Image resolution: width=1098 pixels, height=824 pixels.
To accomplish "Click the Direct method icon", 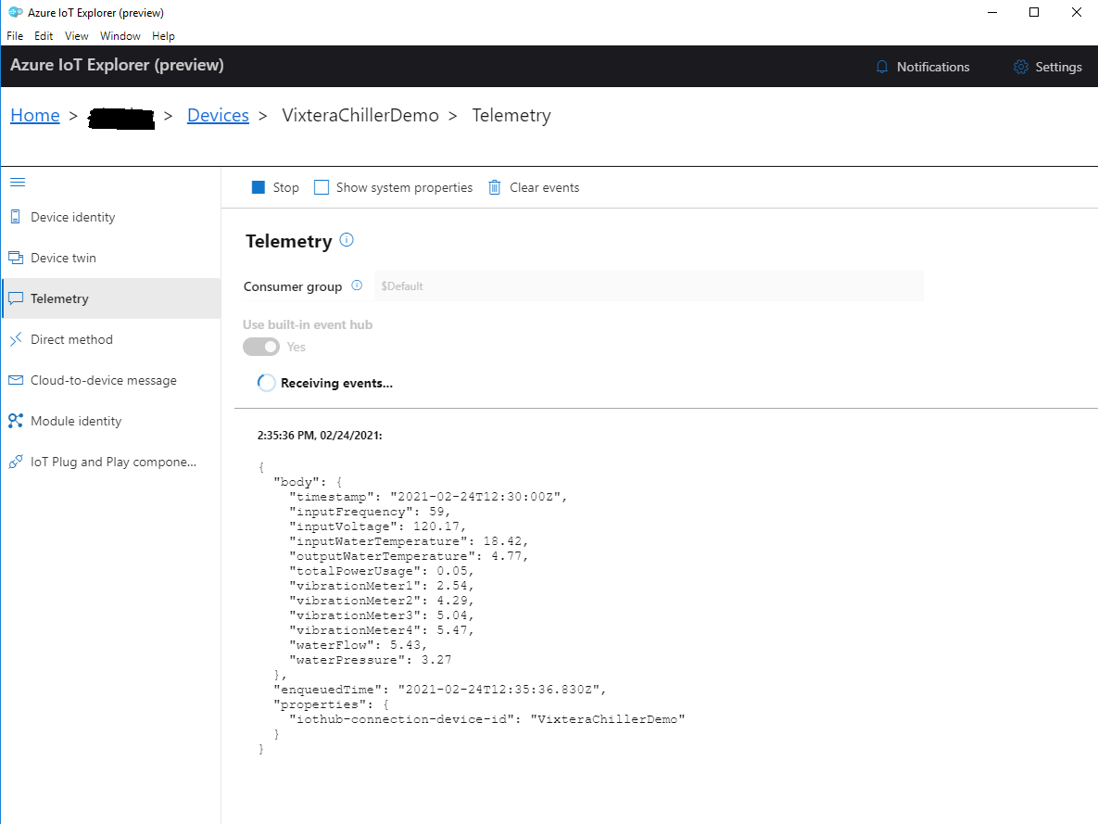I will click(16, 339).
